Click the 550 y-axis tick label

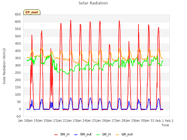coord(18,29)
